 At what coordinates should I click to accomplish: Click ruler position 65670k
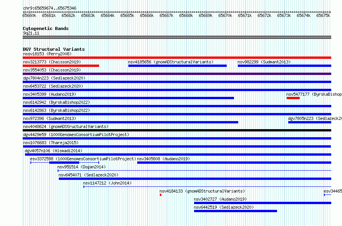pos(225,15)
